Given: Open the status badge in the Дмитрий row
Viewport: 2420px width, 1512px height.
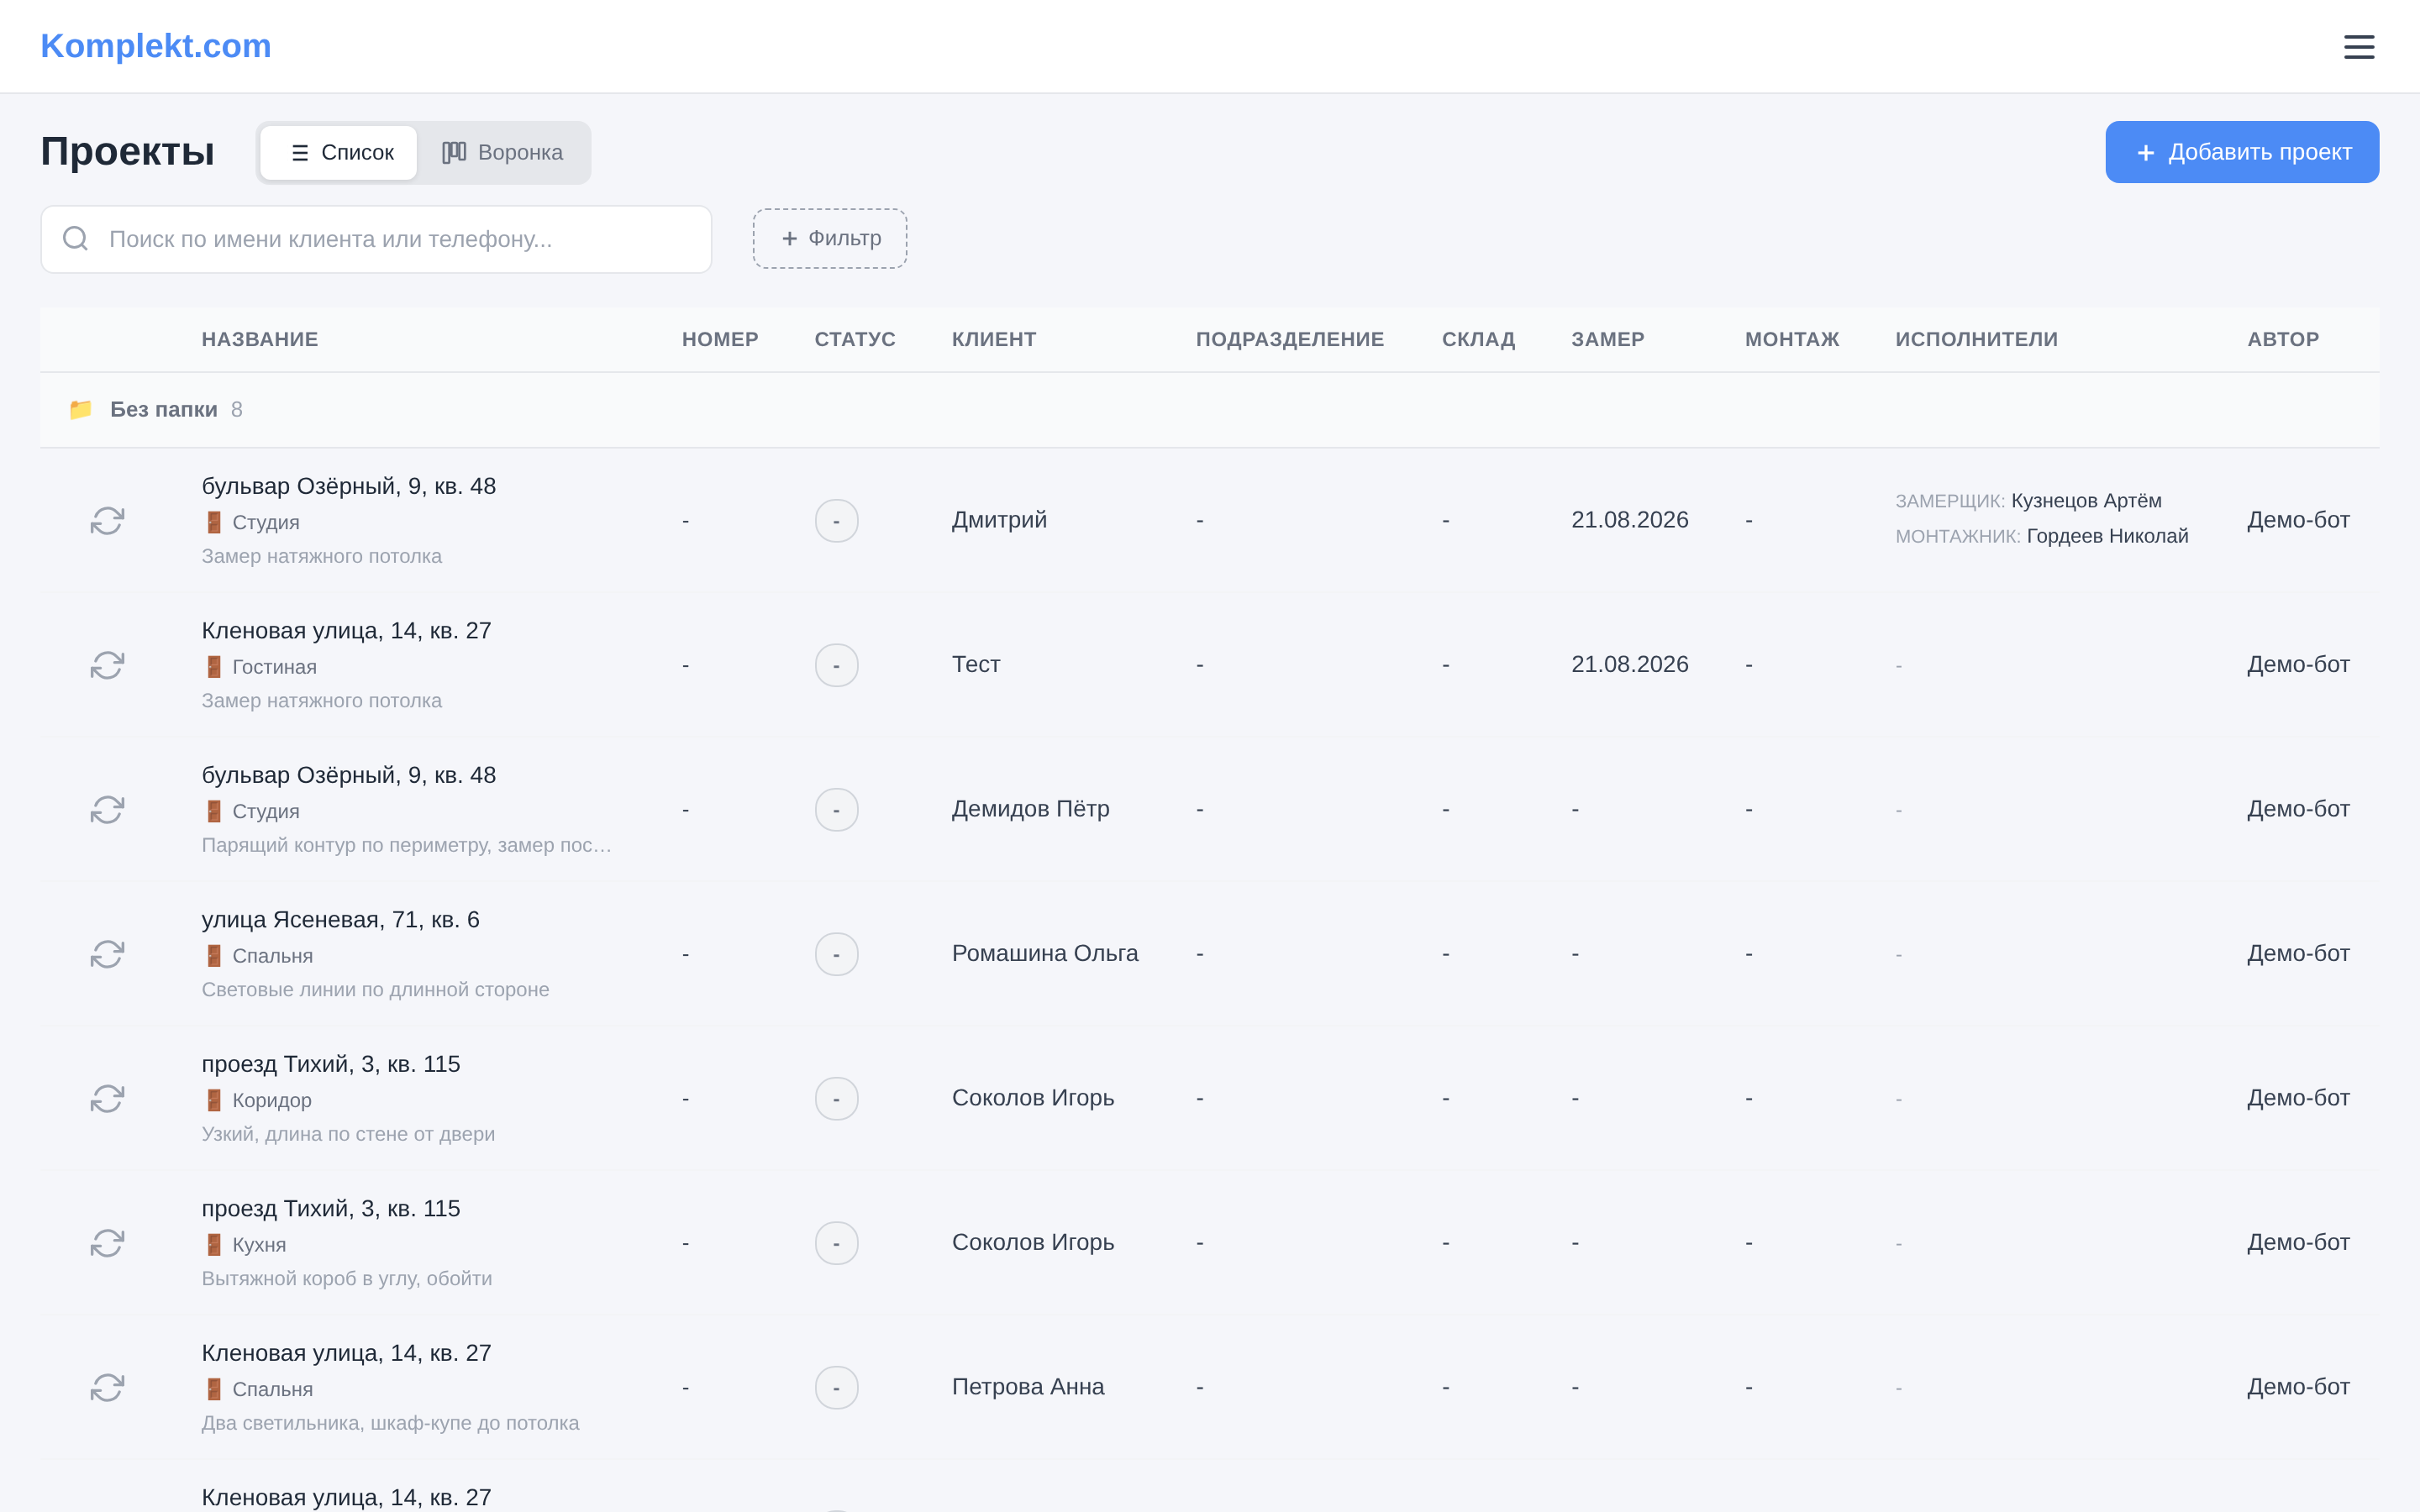Looking at the screenshot, I should point(837,521).
